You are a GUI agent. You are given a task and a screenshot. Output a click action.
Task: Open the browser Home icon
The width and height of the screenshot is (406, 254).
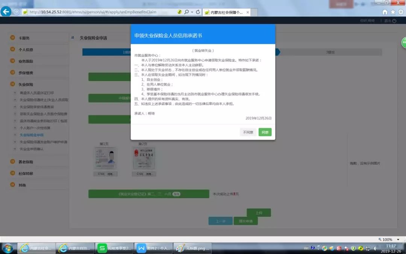[385, 12]
